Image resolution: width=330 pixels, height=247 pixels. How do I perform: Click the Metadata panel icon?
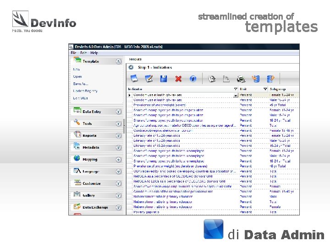77,146
